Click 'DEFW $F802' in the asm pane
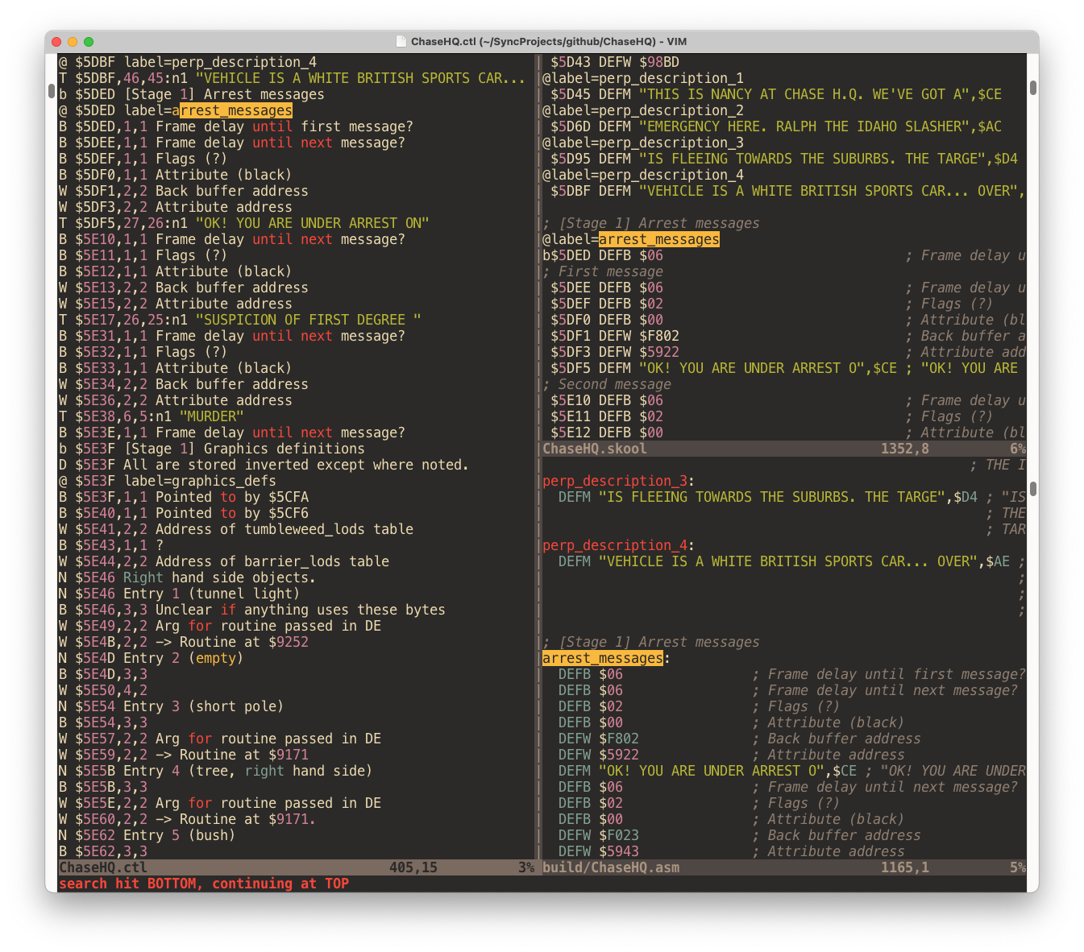Screen dimensions: 1084x952 [599, 739]
